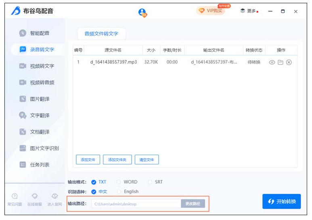Click the 更改路径 button
312x220 pixels.
click(x=193, y=204)
